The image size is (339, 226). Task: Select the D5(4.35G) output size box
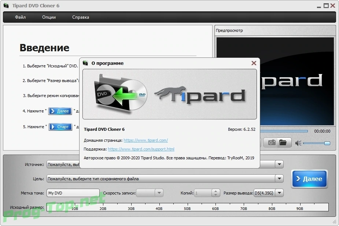(265, 193)
